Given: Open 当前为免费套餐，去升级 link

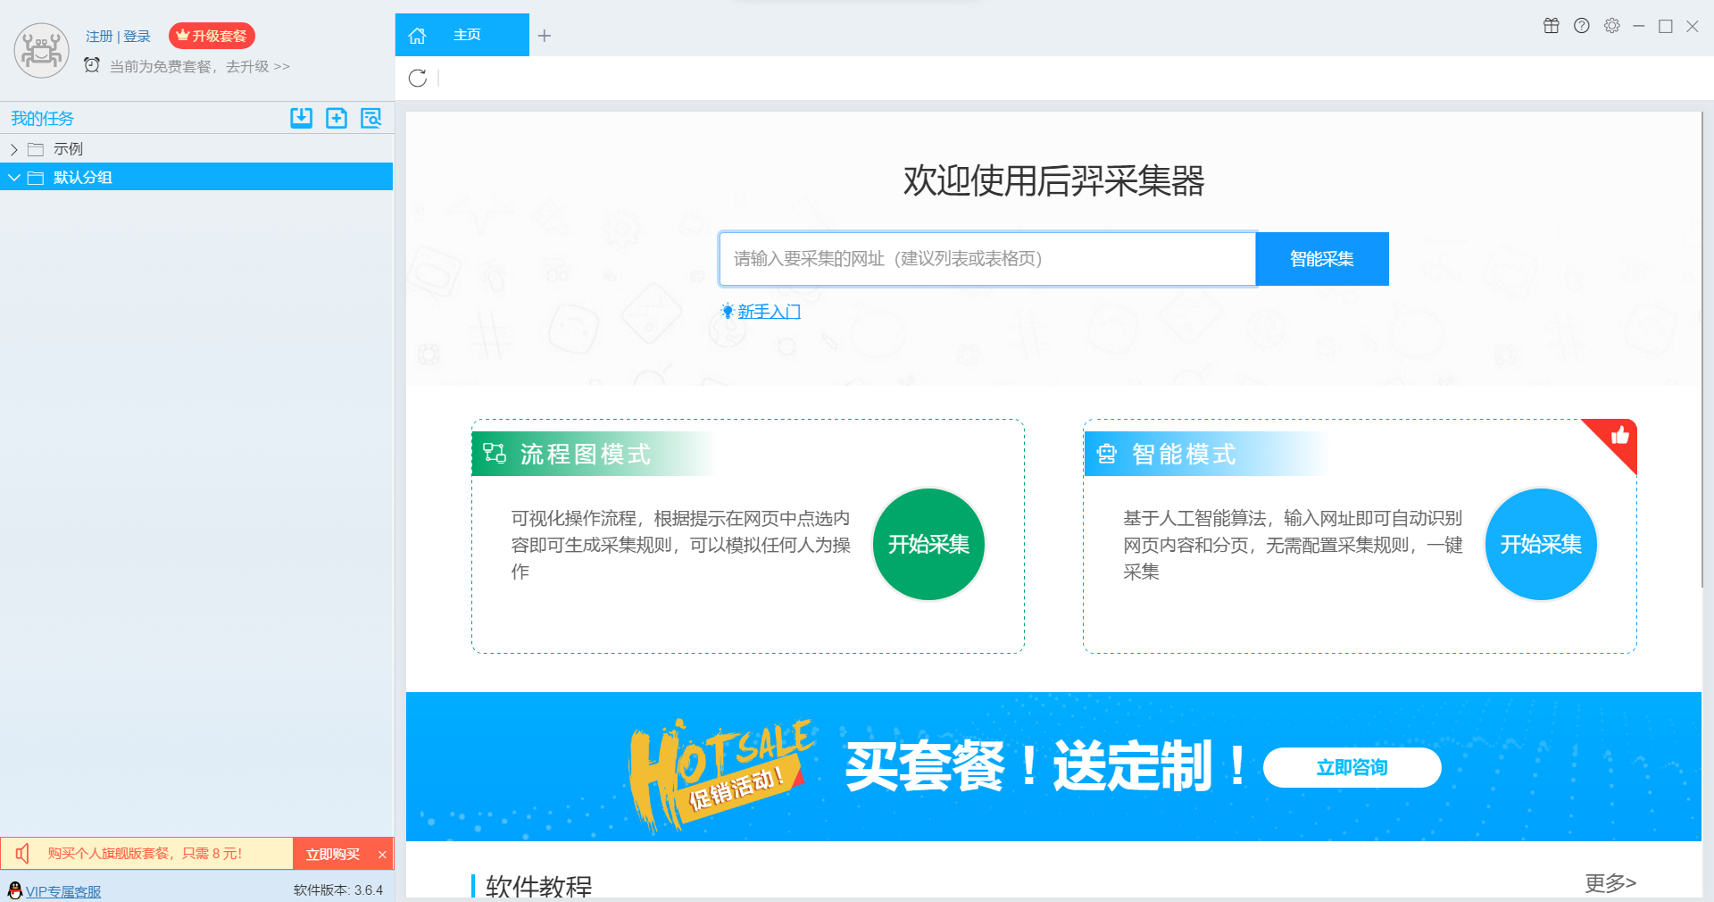Looking at the screenshot, I should 199,66.
